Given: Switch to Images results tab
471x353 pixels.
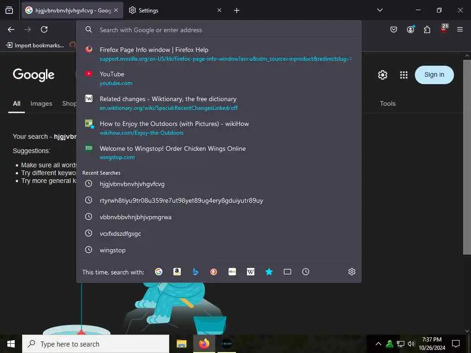Looking at the screenshot, I should click(x=41, y=103).
